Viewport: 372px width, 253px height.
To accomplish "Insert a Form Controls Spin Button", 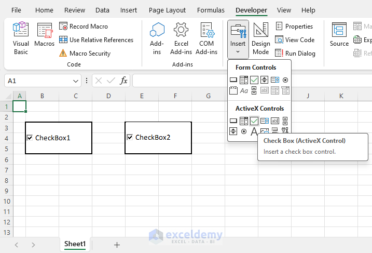I will point(264,80).
